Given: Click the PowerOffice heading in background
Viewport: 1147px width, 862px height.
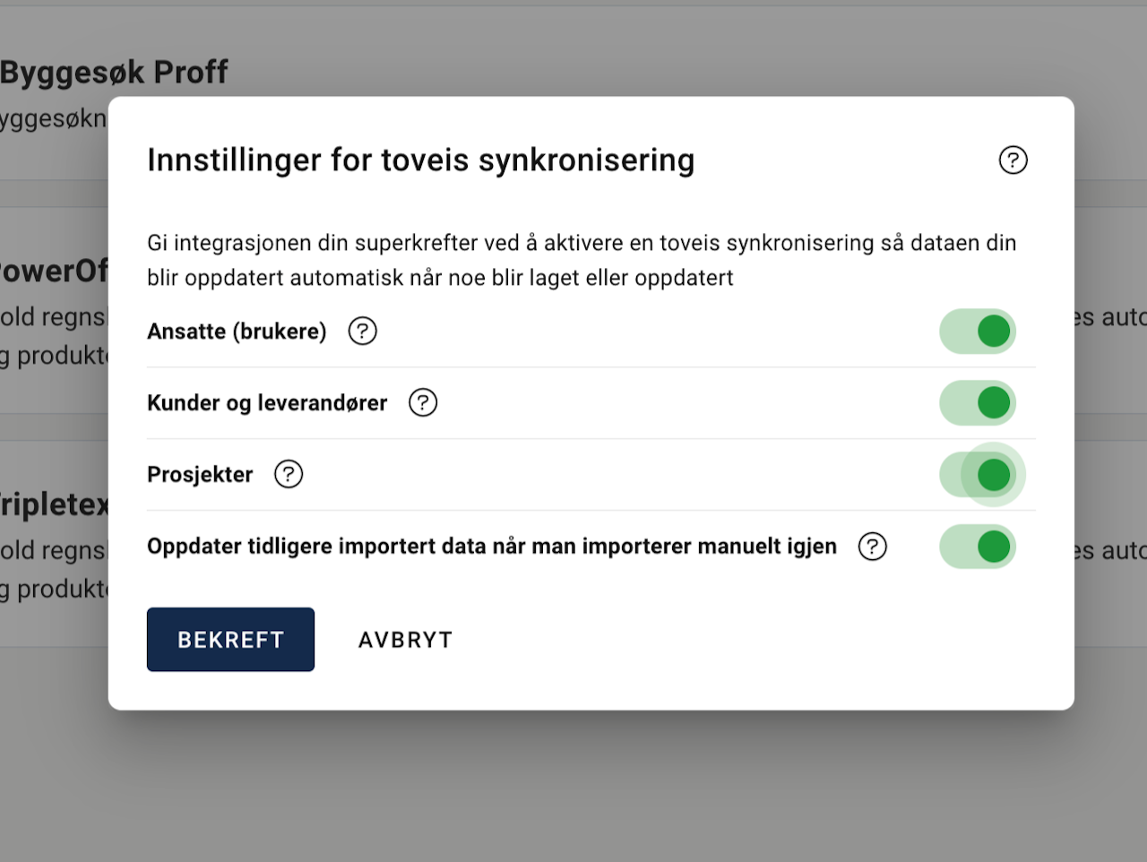Looking at the screenshot, I should point(54,271).
